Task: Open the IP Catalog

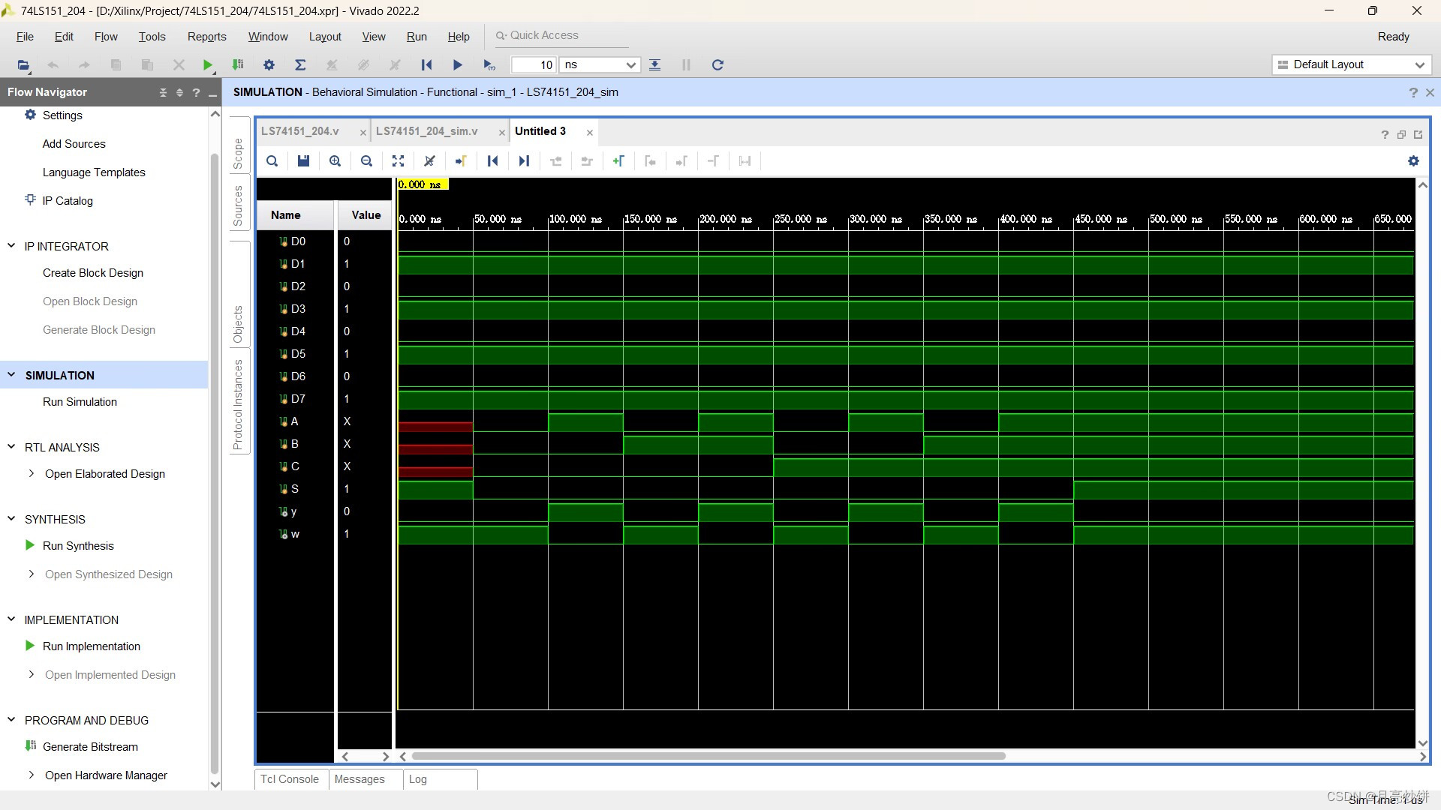Action: (68, 201)
